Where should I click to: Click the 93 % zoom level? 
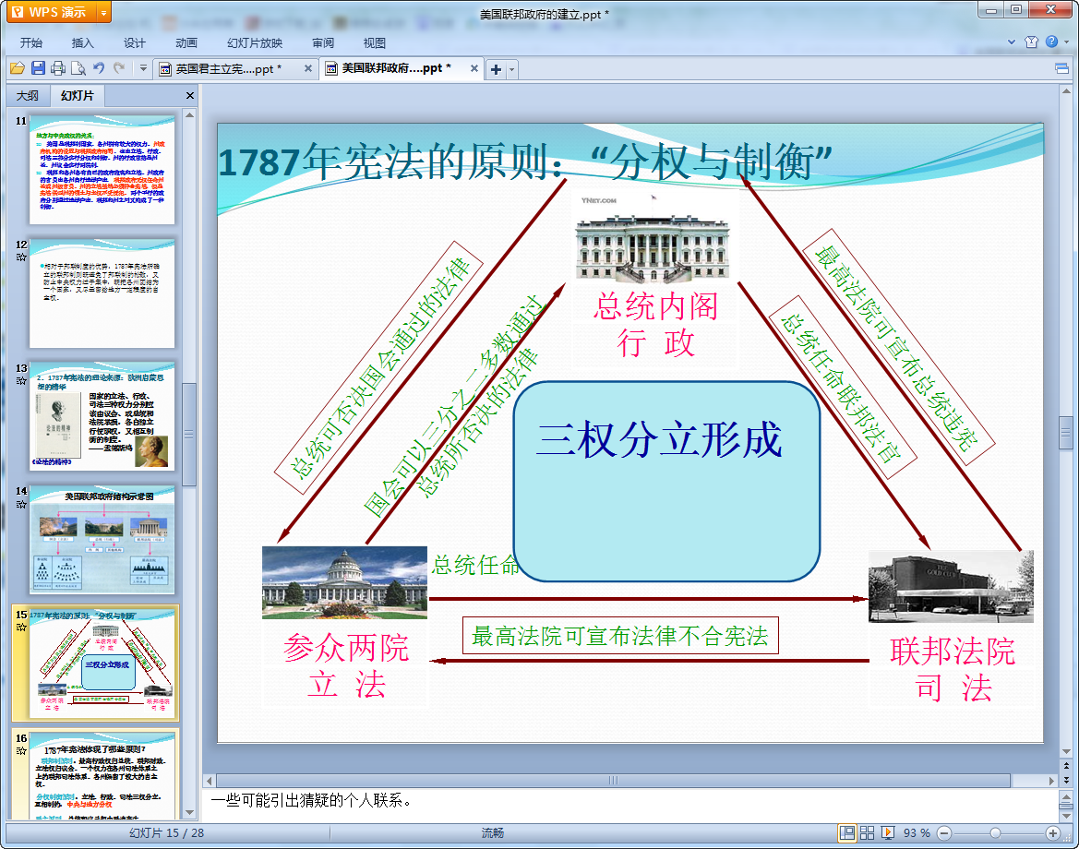pos(916,832)
